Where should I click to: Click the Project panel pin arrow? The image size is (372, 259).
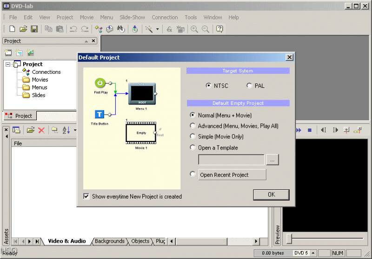86,41
